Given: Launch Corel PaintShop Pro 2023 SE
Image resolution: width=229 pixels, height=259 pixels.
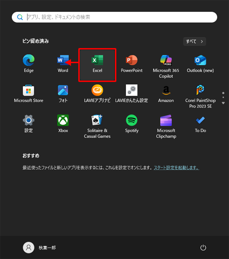Looking at the screenshot, I should 200,96.
